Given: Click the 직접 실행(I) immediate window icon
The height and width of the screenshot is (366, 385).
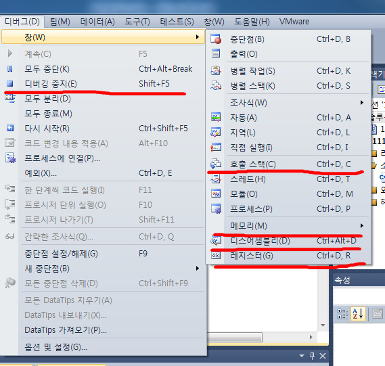Looking at the screenshot, I should pos(216,147).
